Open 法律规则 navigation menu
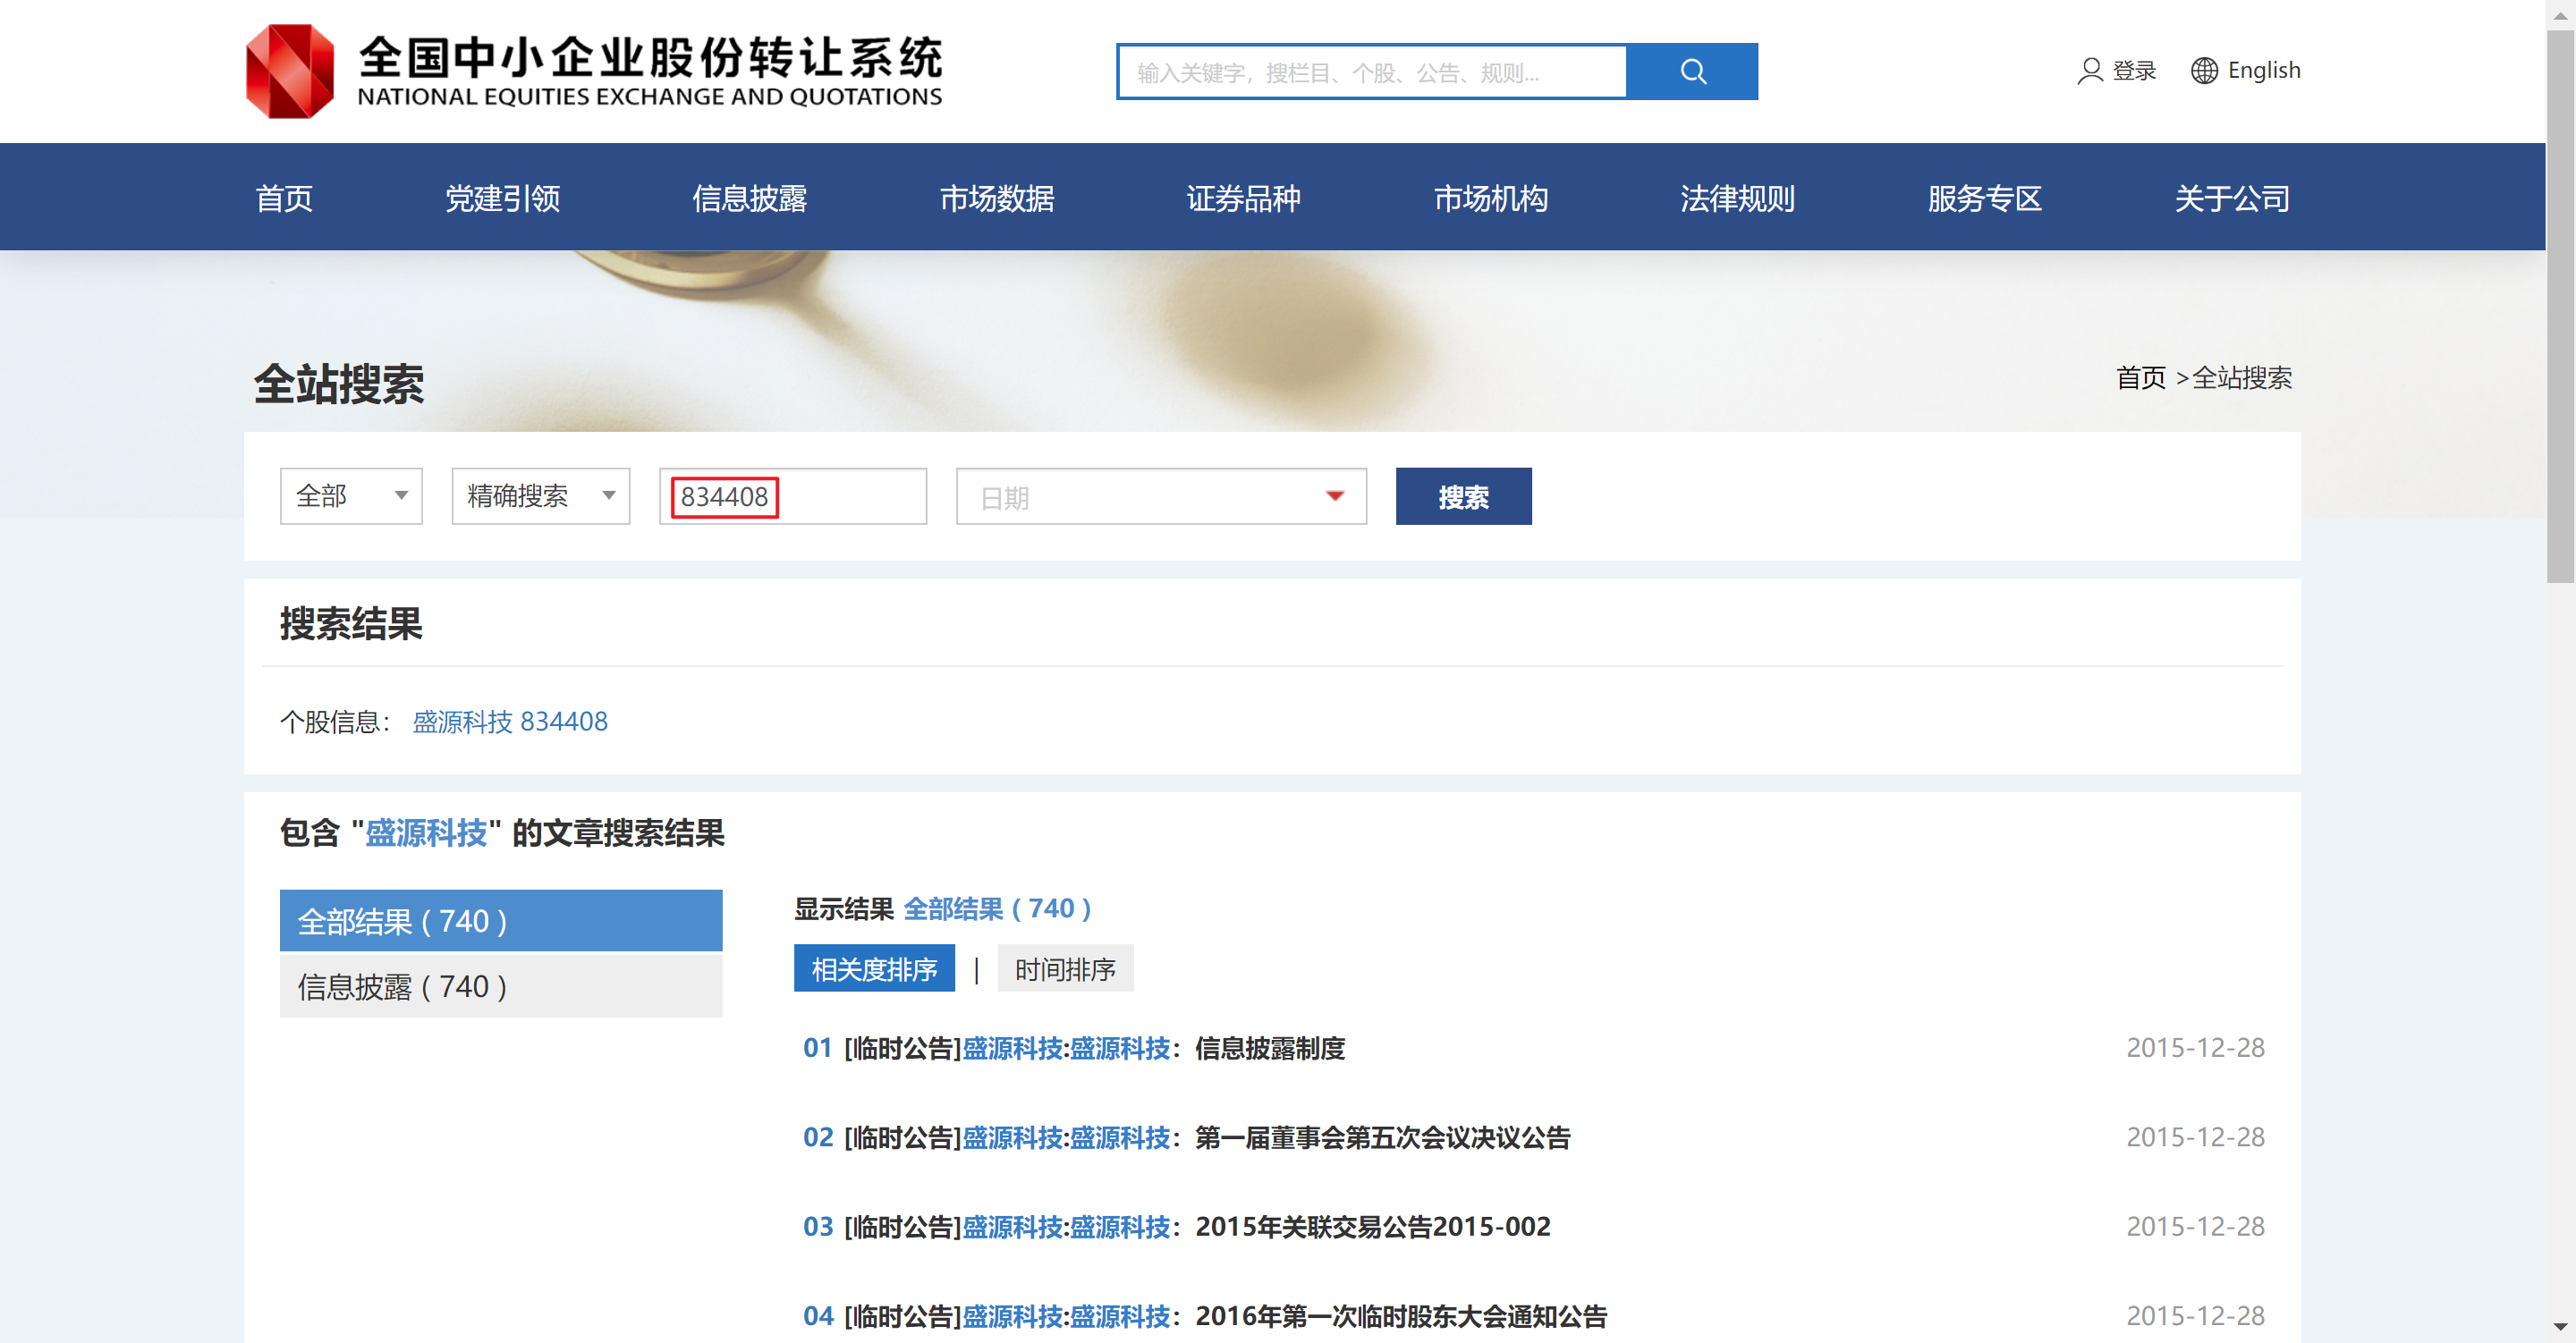This screenshot has height=1343, width=2576. click(1737, 198)
